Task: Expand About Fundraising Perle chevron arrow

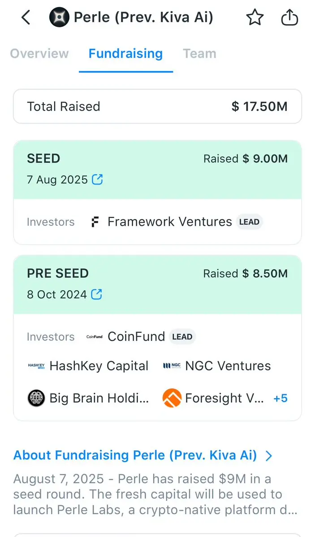Action: coord(269,456)
